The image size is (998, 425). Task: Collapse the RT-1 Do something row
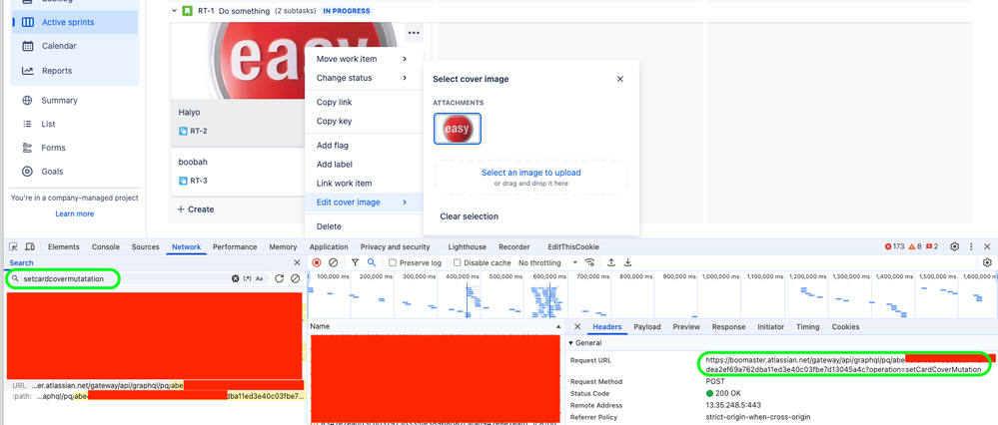tap(174, 11)
